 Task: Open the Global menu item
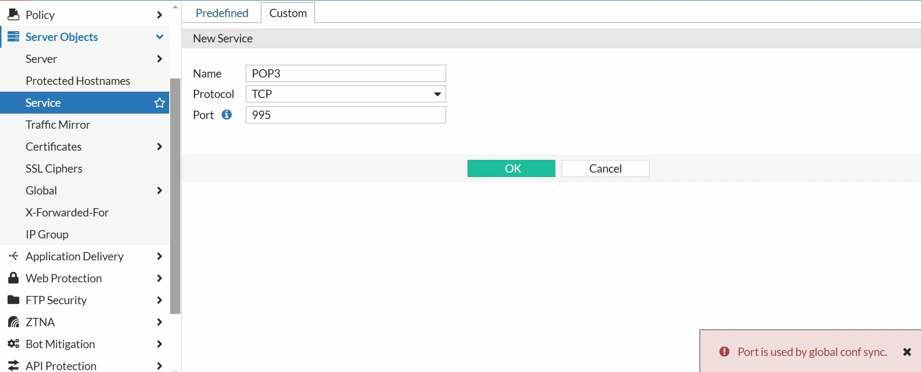pos(41,191)
